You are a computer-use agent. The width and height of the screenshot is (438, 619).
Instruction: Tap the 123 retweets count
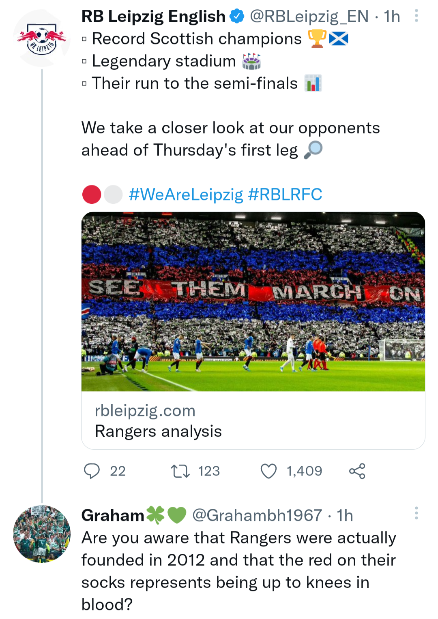209,471
